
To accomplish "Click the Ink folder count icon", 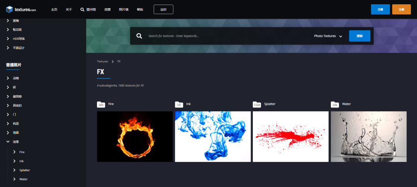I will tap(179, 105).
